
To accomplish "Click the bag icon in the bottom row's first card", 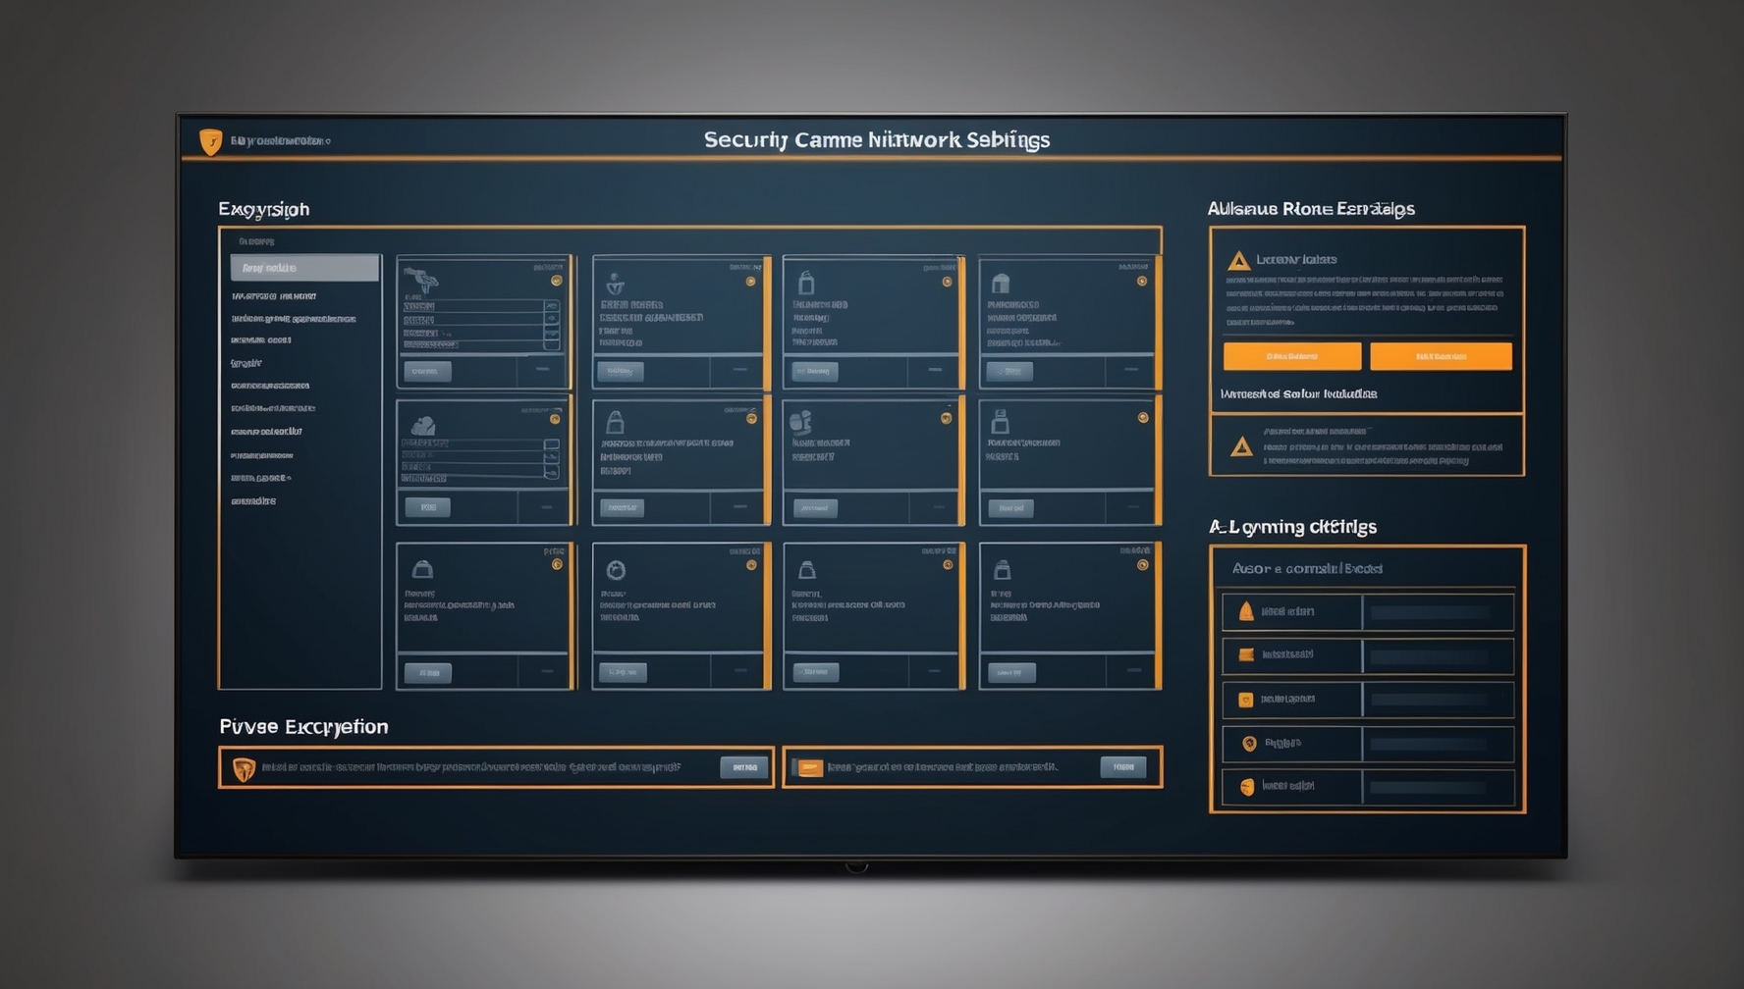I will (422, 569).
